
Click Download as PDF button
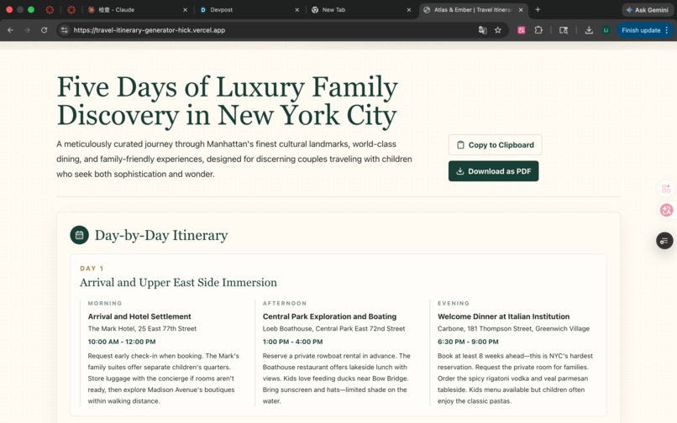tap(494, 171)
